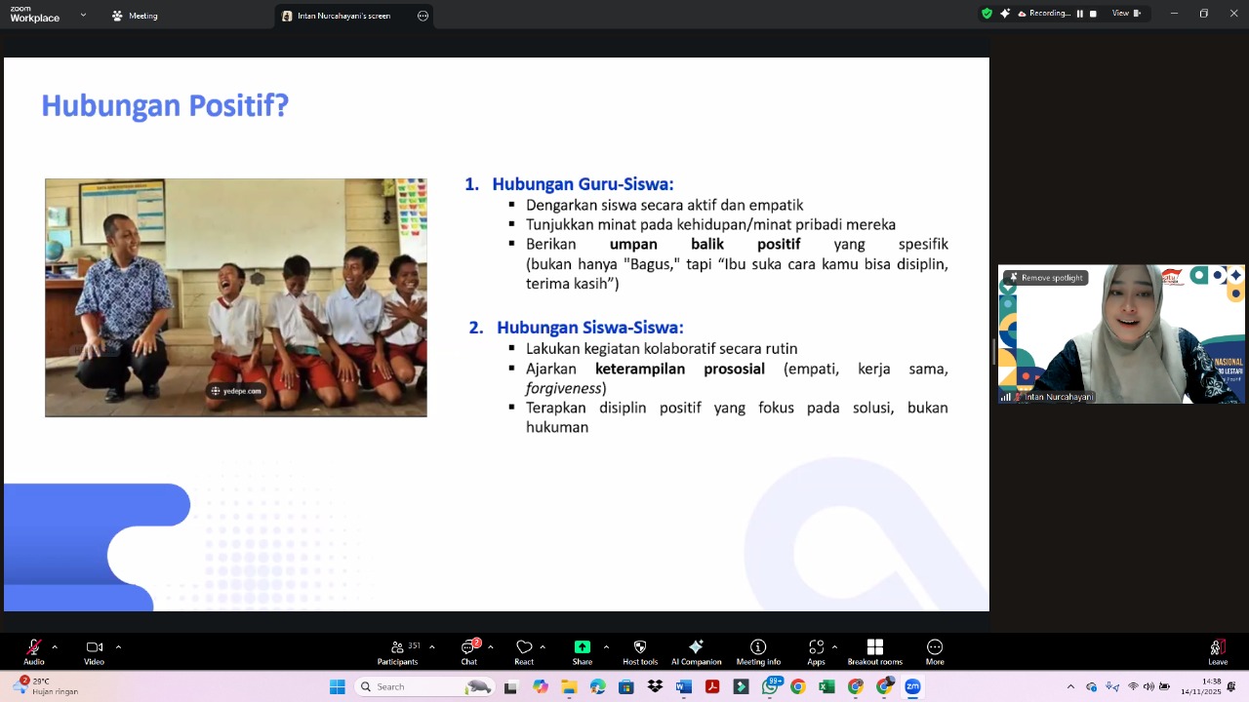Open the View layout menu

(x=1125, y=14)
